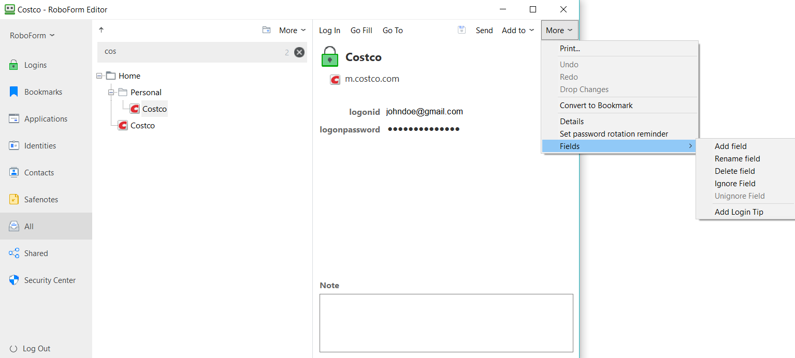795x358 pixels.
Task: Click the up arrow navigation icon
Action: (x=102, y=30)
